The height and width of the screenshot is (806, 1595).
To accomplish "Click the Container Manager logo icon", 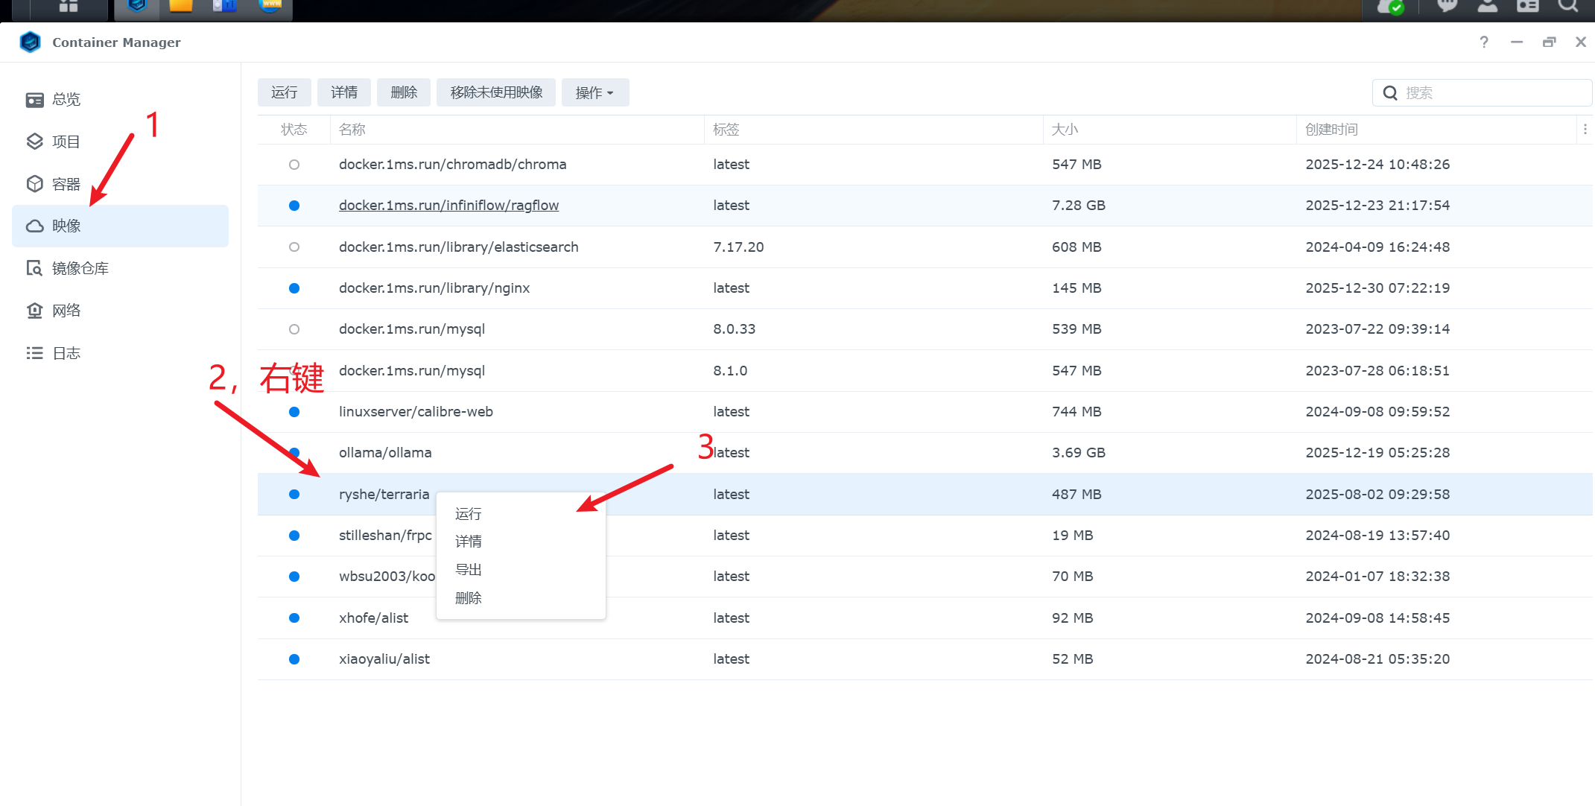I will (30, 42).
